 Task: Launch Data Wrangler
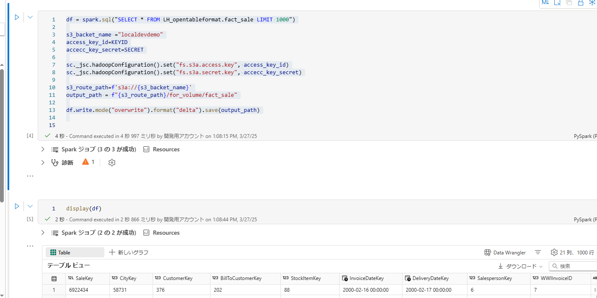(x=505, y=252)
